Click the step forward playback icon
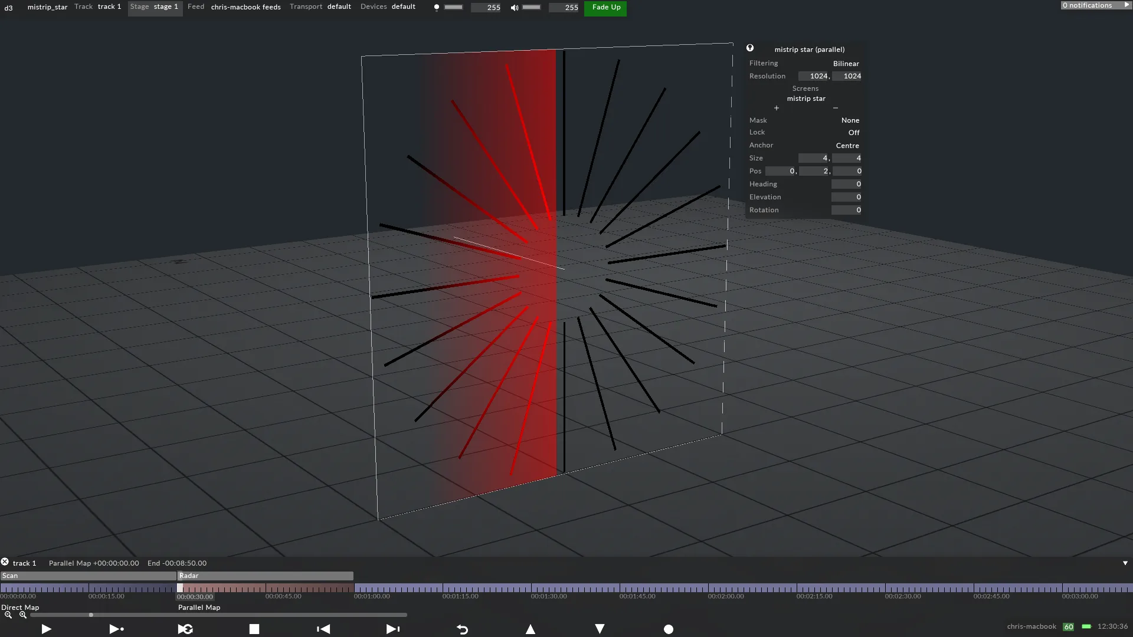The width and height of the screenshot is (1133, 637). tap(392, 629)
